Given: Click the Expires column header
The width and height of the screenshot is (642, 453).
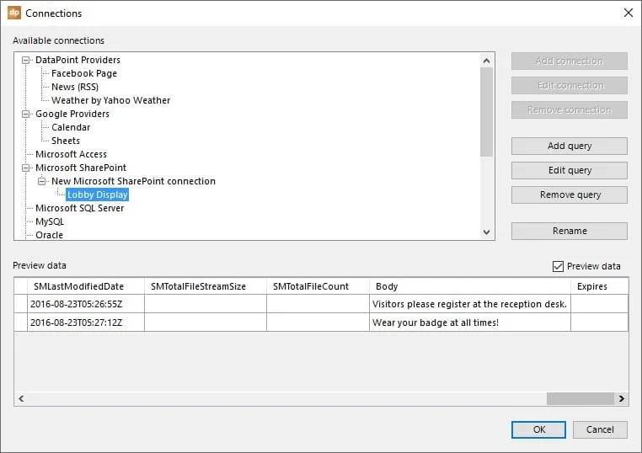Looking at the screenshot, I should pos(599,286).
